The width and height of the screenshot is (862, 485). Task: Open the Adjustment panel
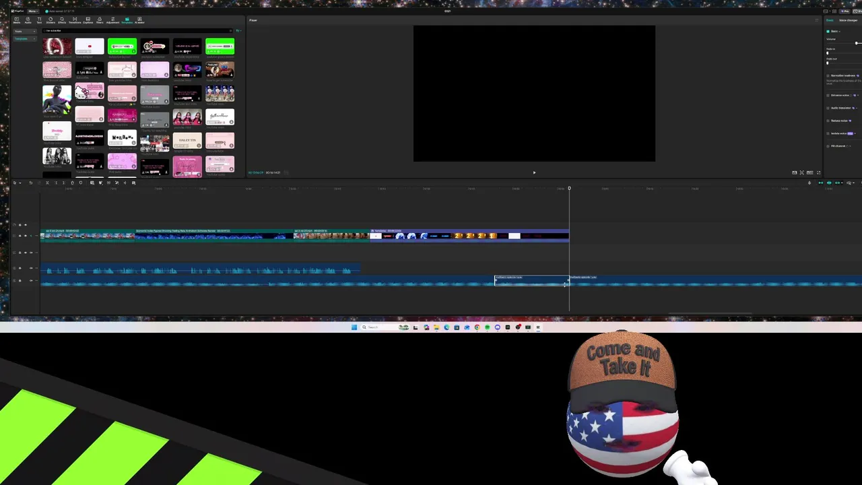coord(112,20)
